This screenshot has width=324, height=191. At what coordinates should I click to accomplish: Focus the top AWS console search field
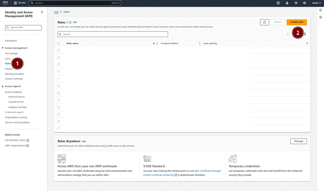click(x=75, y=3)
